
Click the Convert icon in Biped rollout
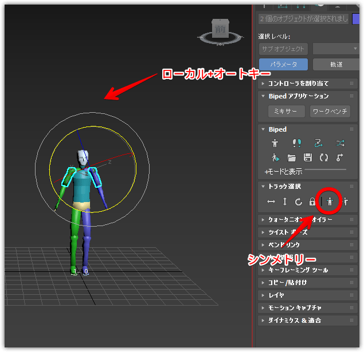click(324, 157)
